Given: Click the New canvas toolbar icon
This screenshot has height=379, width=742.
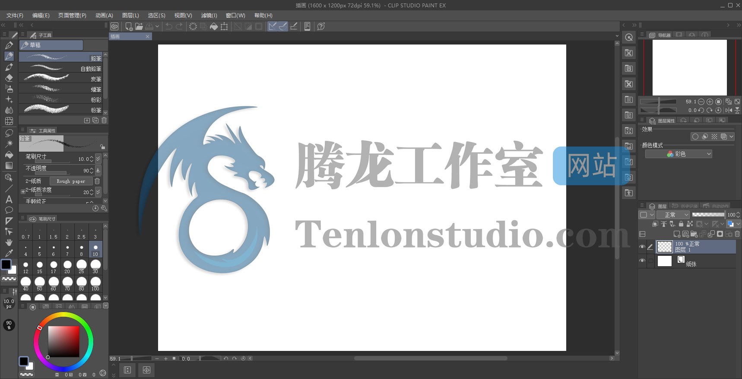Looking at the screenshot, I should (x=129, y=26).
